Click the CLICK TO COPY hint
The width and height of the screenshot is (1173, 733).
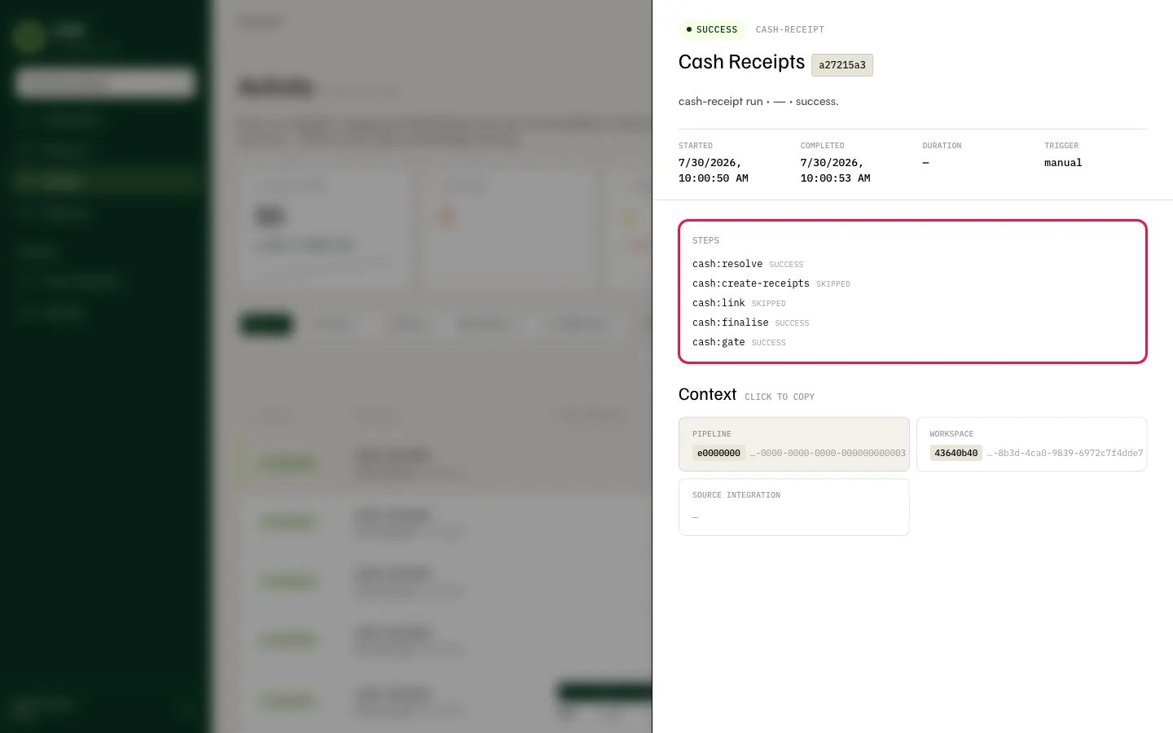(779, 397)
